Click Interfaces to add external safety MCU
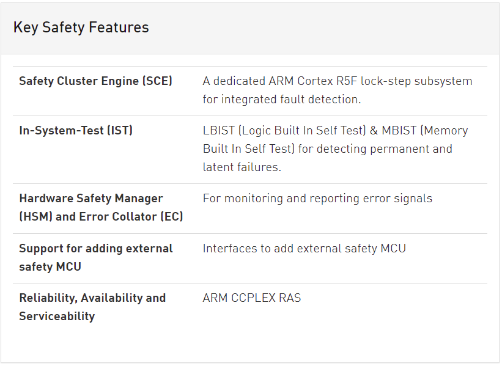The height and width of the screenshot is (366, 502). point(304,249)
